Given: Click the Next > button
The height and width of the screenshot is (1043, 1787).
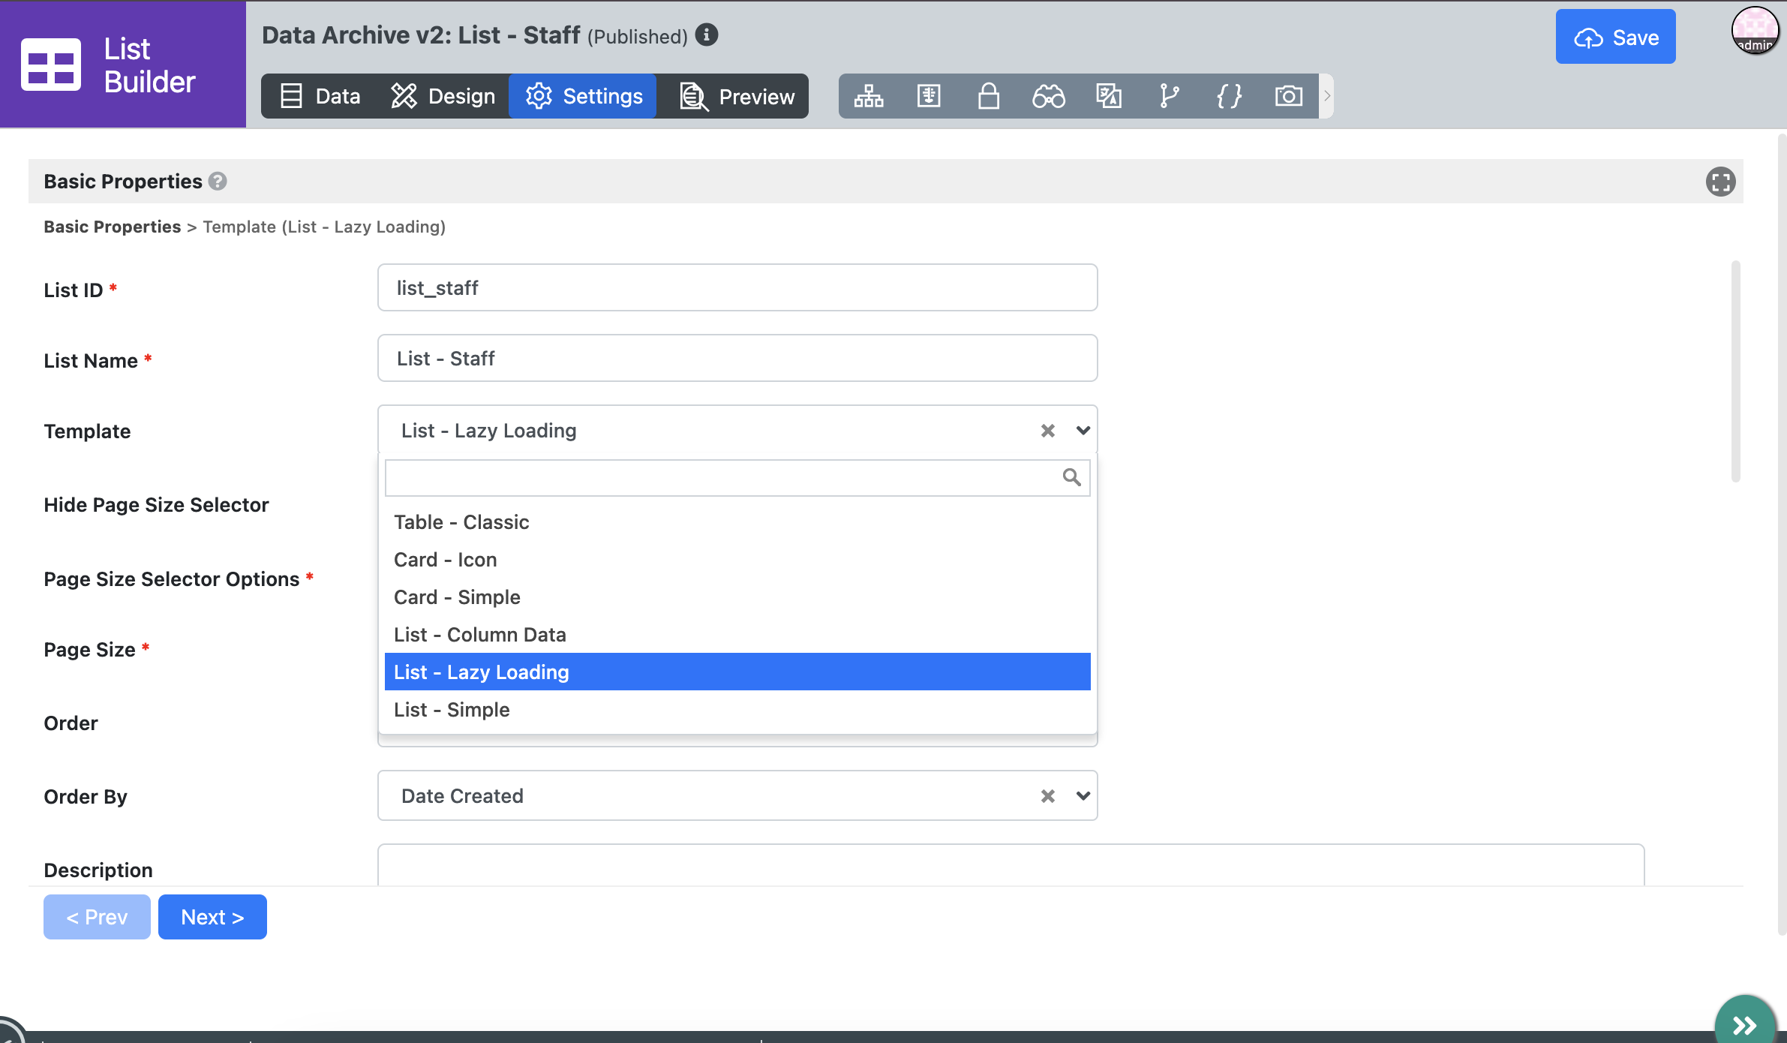Looking at the screenshot, I should pyautogui.click(x=212, y=917).
